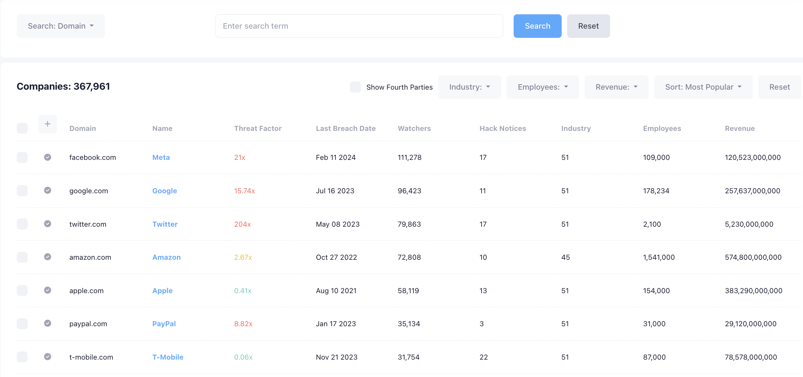
Task: Enable the Show Fourth Parties checkbox
Action: (355, 87)
